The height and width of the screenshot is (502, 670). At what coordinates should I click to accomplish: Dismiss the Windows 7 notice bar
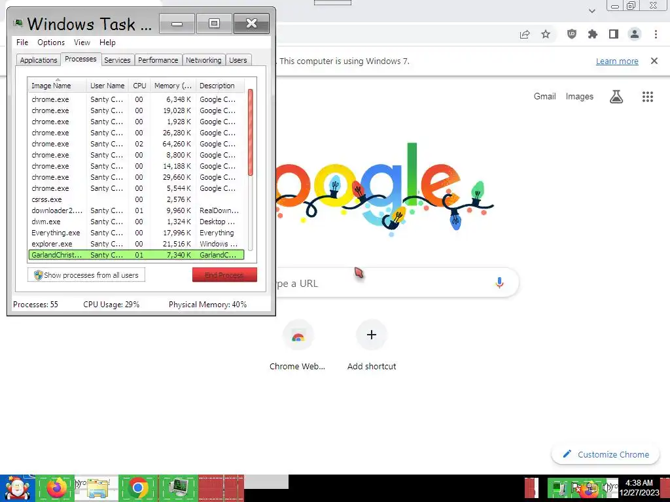(654, 61)
